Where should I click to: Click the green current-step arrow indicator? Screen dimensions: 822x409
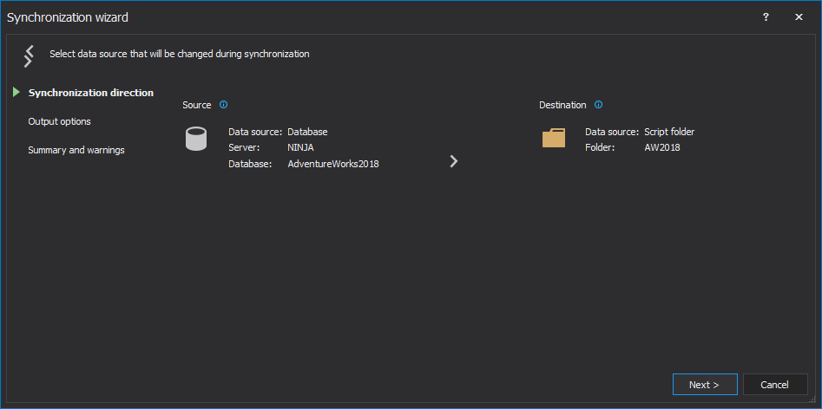[16, 92]
